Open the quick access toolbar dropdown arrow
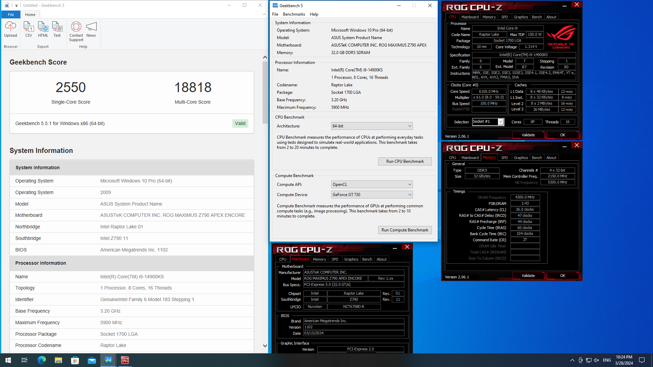 click(16, 5)
